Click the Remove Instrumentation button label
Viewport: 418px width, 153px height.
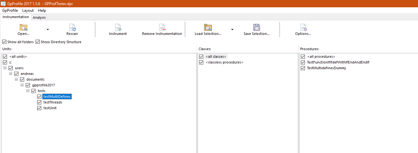162,34
